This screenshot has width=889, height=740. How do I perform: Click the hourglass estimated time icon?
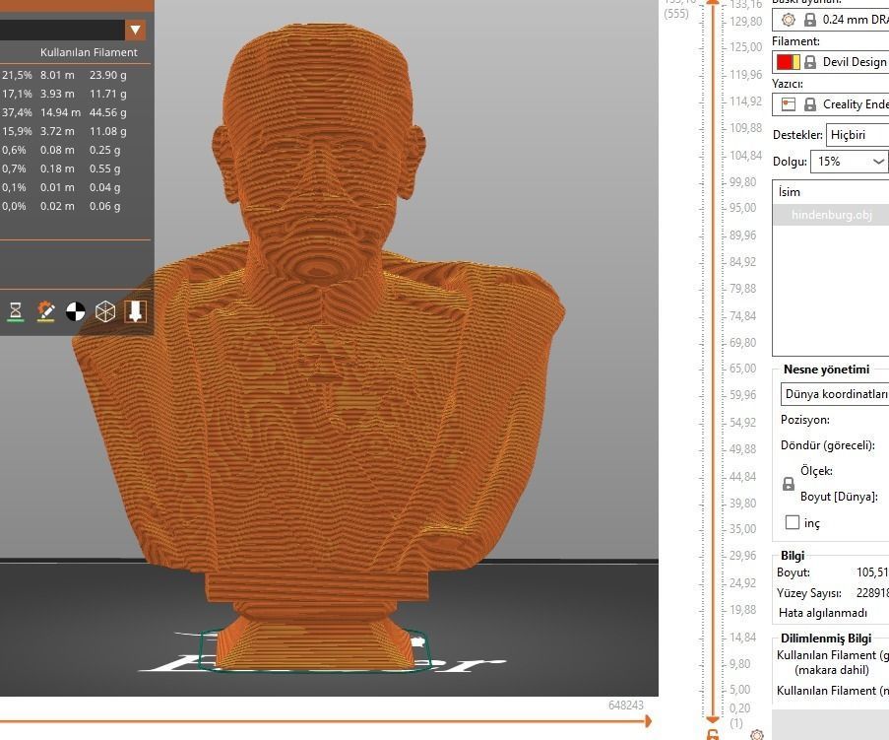16,311
